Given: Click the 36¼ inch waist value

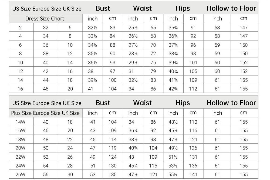Looking at the screenshot, I should (x=133, y=131).
